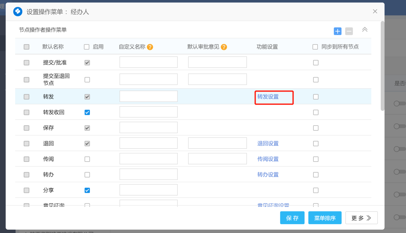Open the 传阅设置 link
Viewport: 406px width, 233px height.
pyautogui.click(x=268, y=159)
